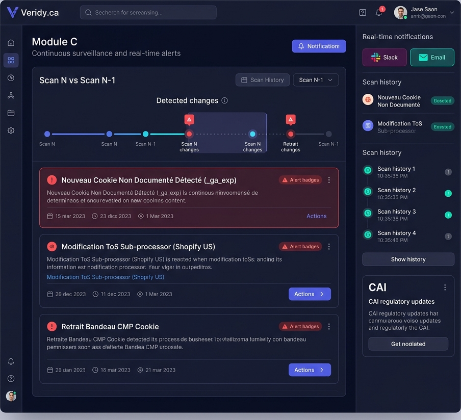The width and height of the screenshot is (461, 420).
Task: Open the CAI card three-dot menu
Action: click(445, 287)
